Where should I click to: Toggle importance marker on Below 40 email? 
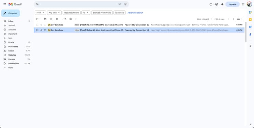tap(45, 30)
